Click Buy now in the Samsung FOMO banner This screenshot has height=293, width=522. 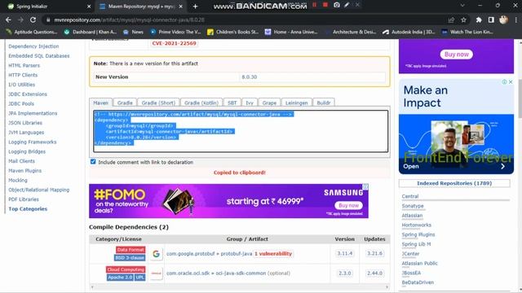point(348,205)
